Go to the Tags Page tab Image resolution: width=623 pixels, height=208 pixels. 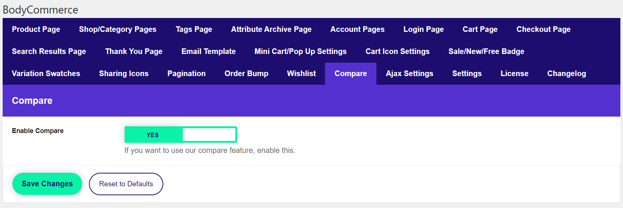coord(194,29)
